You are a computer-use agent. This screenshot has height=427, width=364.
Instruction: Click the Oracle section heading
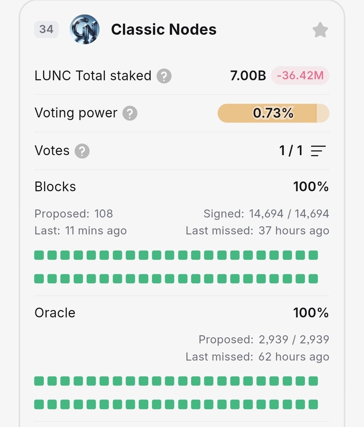pyautogui.click(x=55, y=313)
